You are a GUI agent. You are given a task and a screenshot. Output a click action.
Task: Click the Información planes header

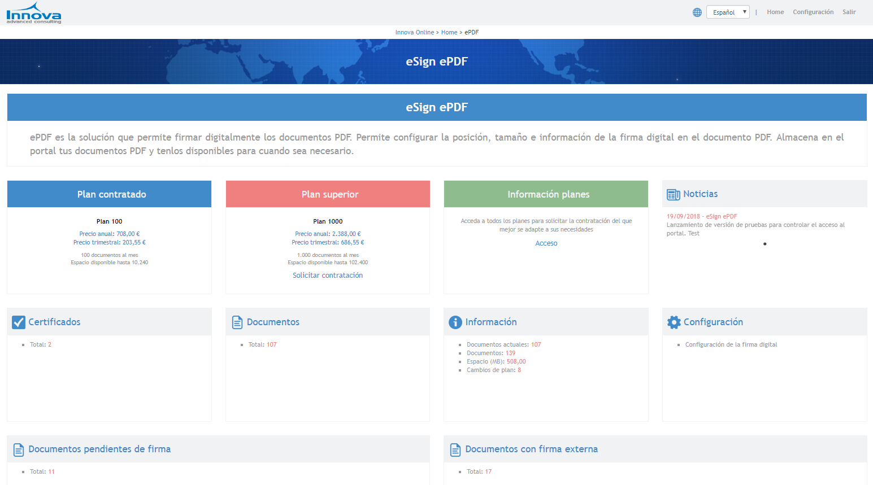tap(546, 194)
